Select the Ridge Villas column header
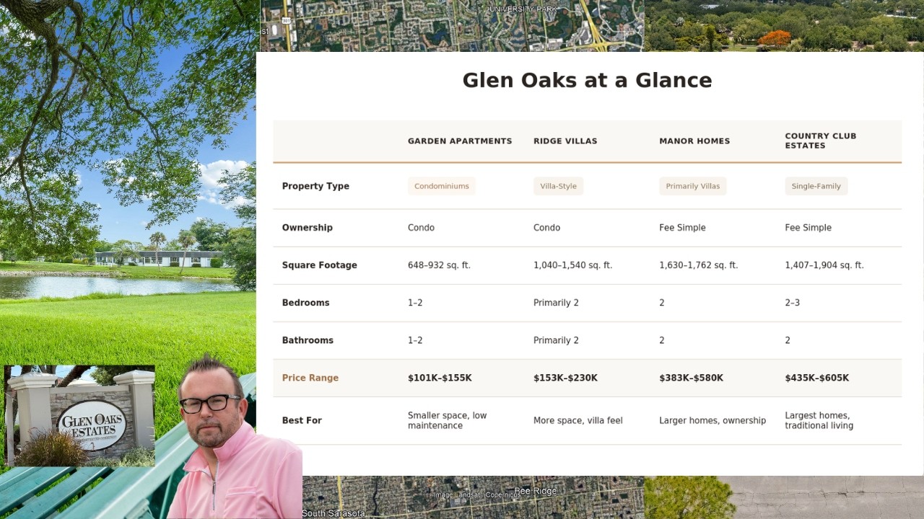The height and width of the screenshot is (519, 924). (565, 141)
